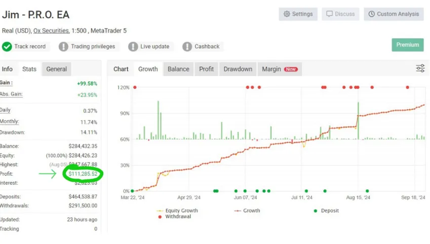Image resolution: width=430 pixels, height=244 pixels.
Task: Click the Trading privileges label
Action: (x=93, y=47)
